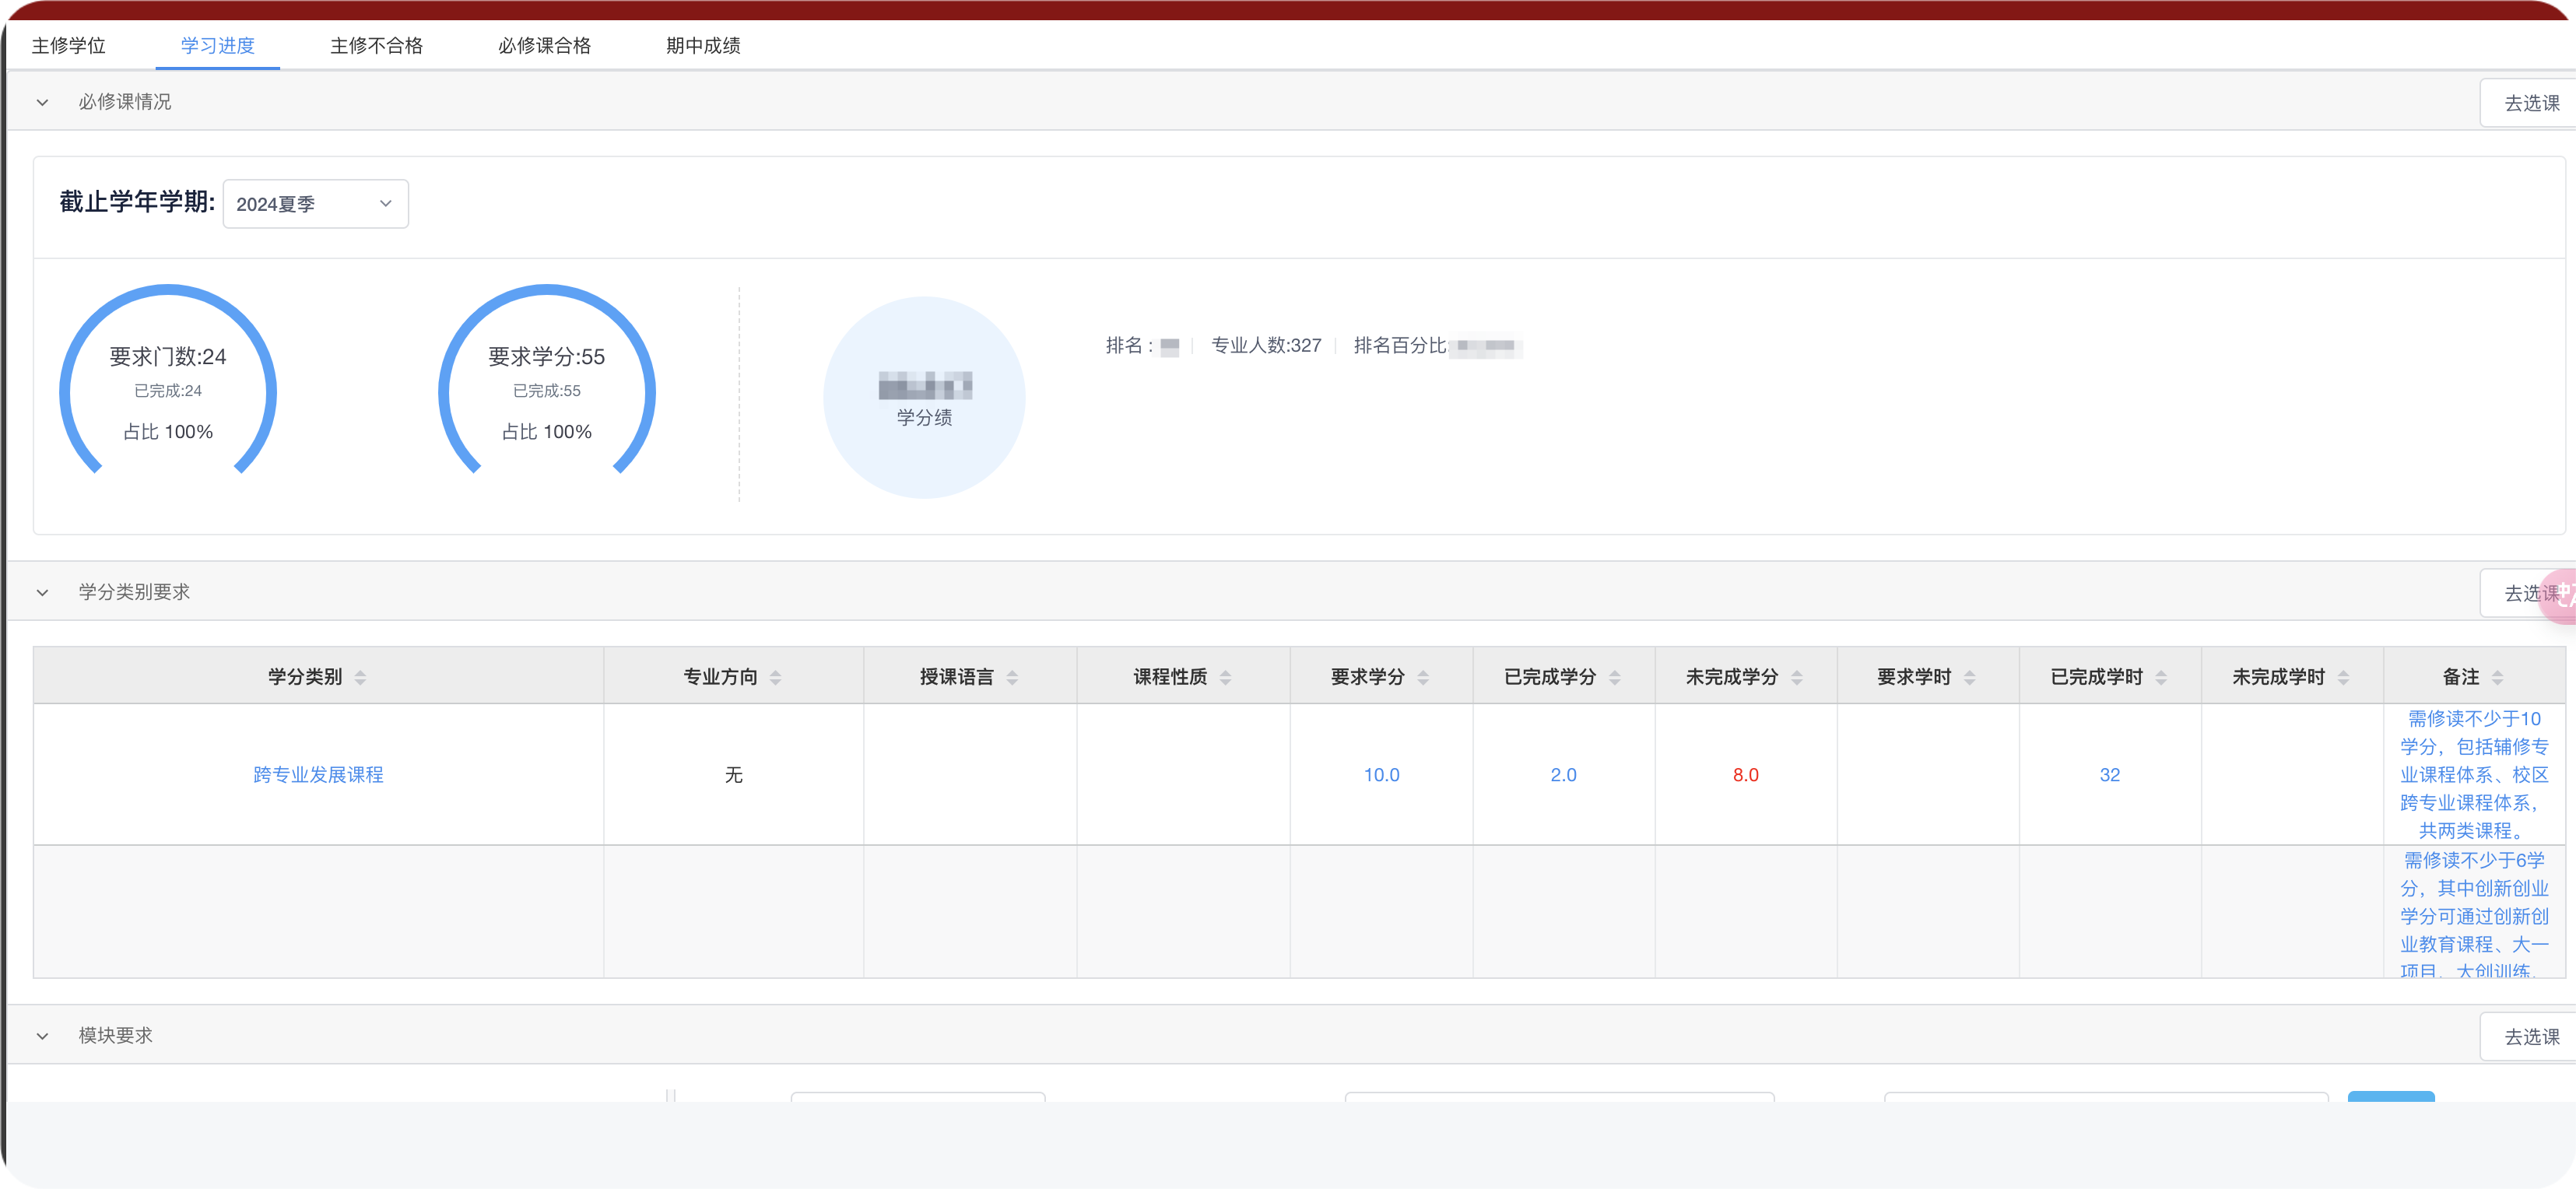
Task: Click the 学分绩 circle badge
Action: click(924, 398)
